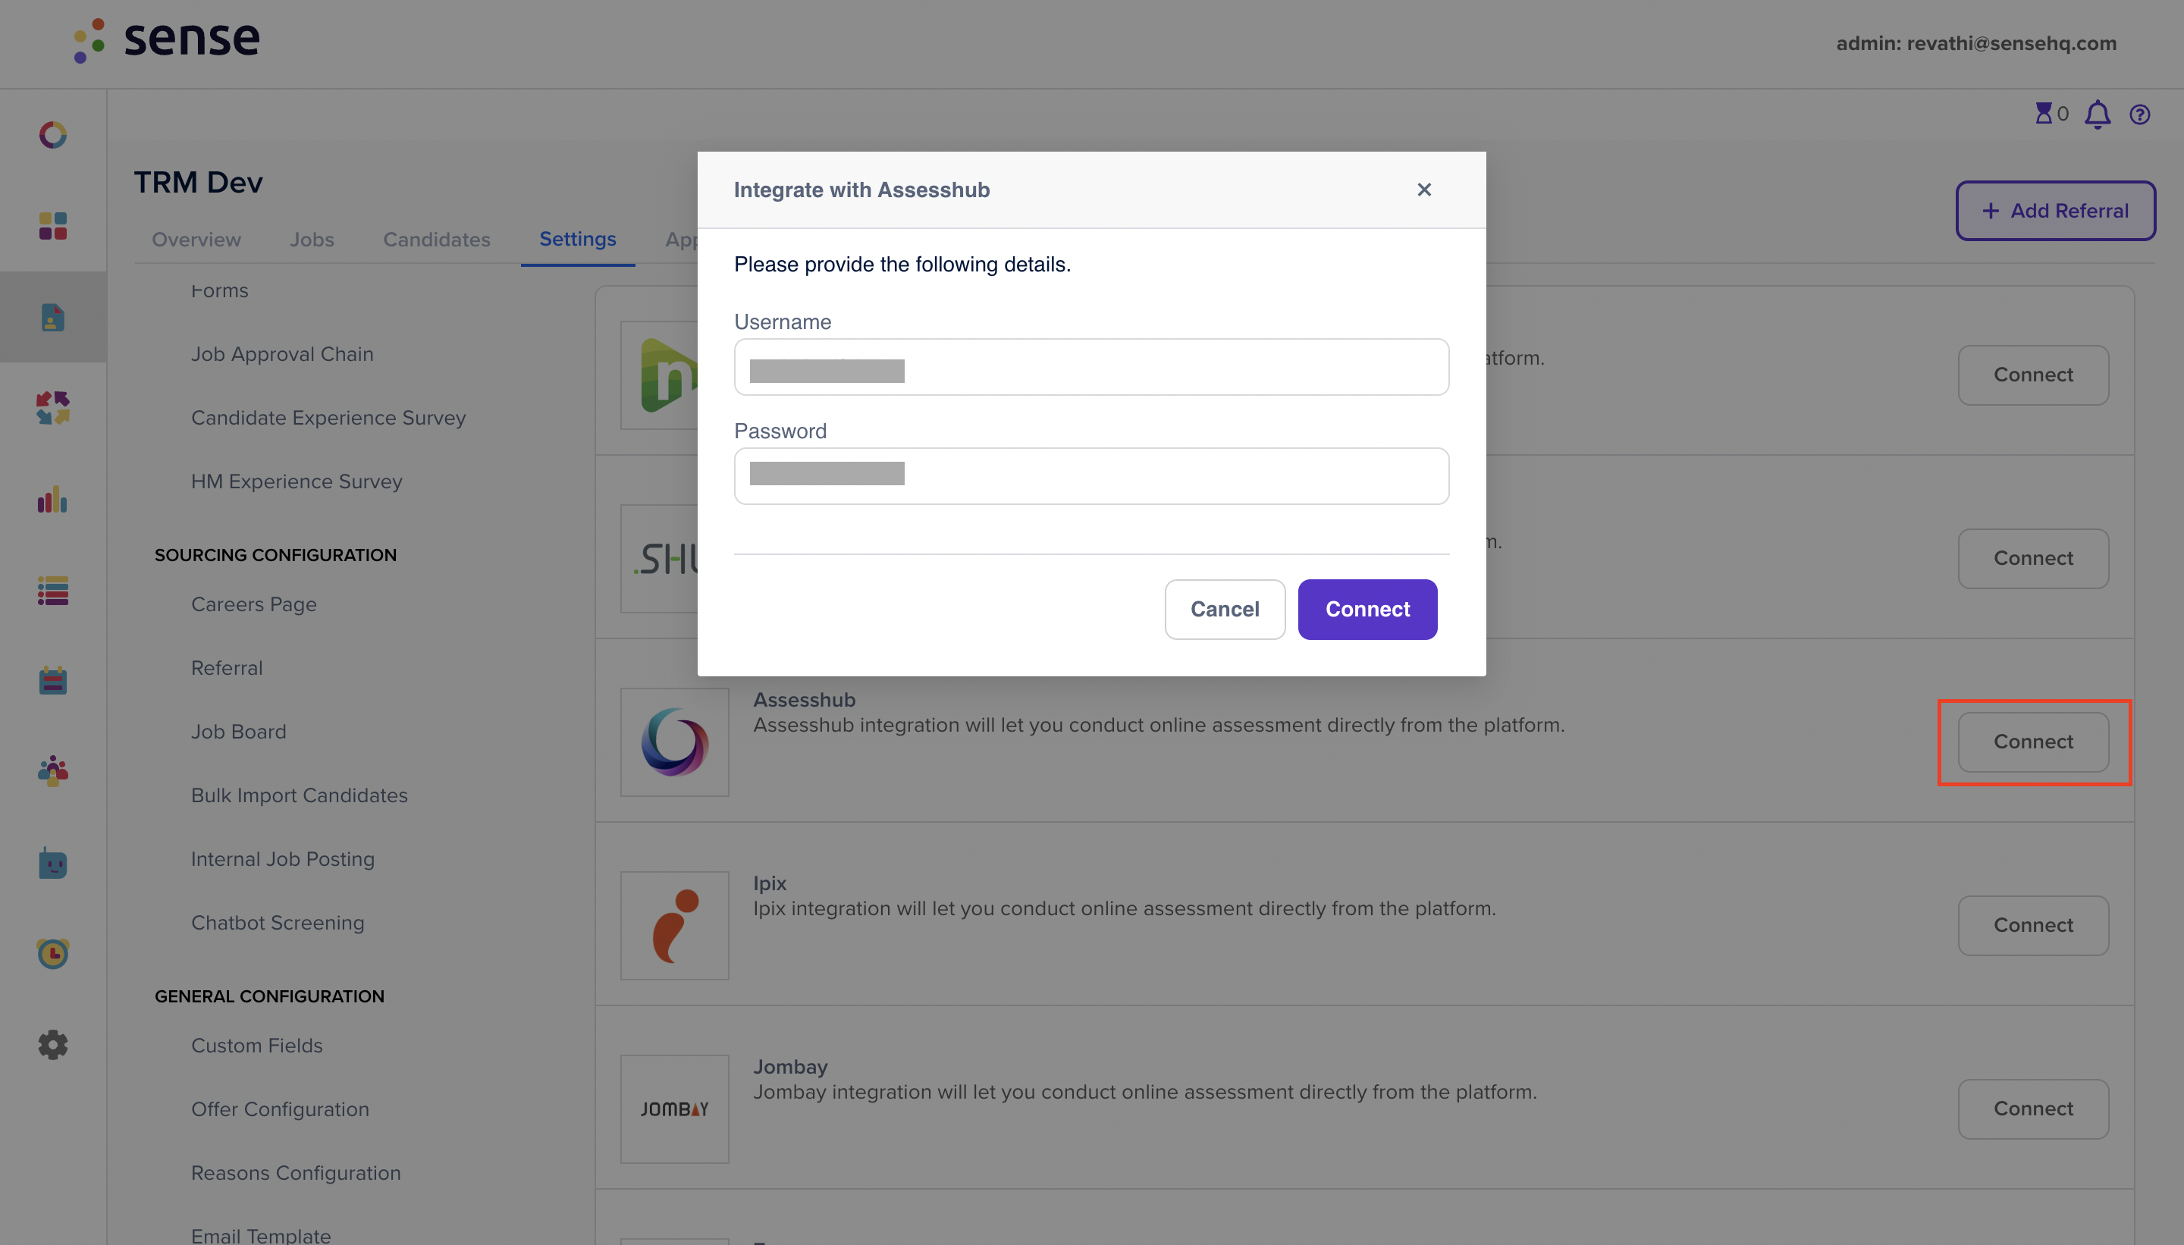Image resolution: width=2184 pixels, height=1245 pixels.
Task: Open the alarm clock sidebar icon
Action: (53, 952)
